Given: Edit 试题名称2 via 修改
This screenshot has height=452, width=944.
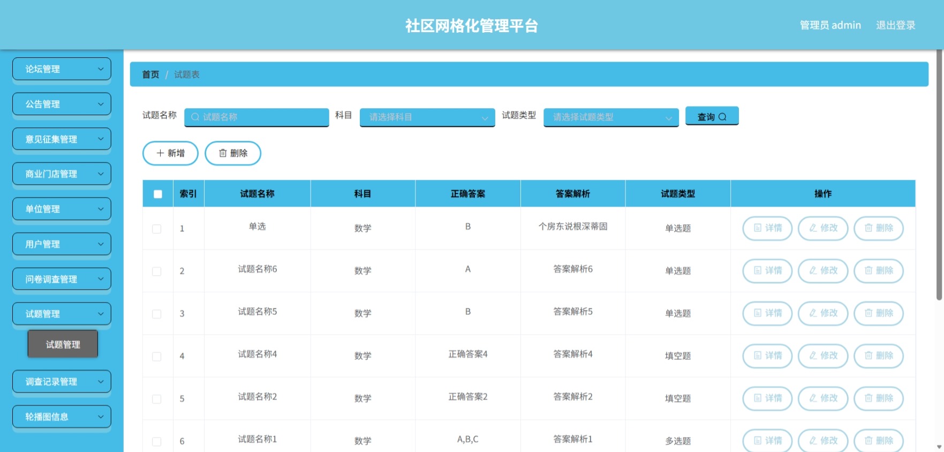Looking at the screenshot, I should click(823, 398).
